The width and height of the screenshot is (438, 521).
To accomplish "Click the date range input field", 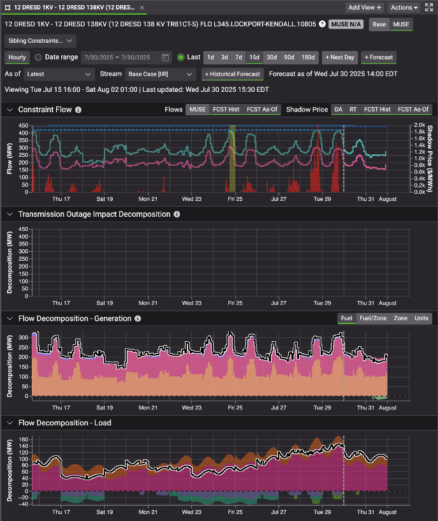I will [x=118, y=57].
